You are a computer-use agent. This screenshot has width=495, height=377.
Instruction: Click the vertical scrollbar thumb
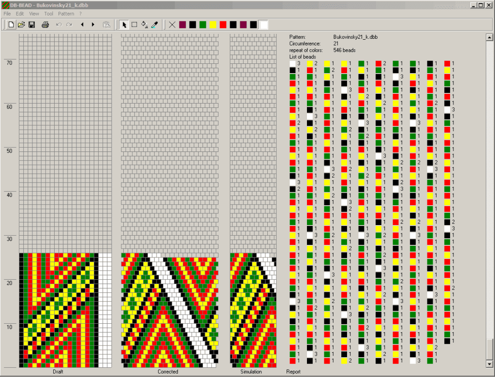click(489, 349)
